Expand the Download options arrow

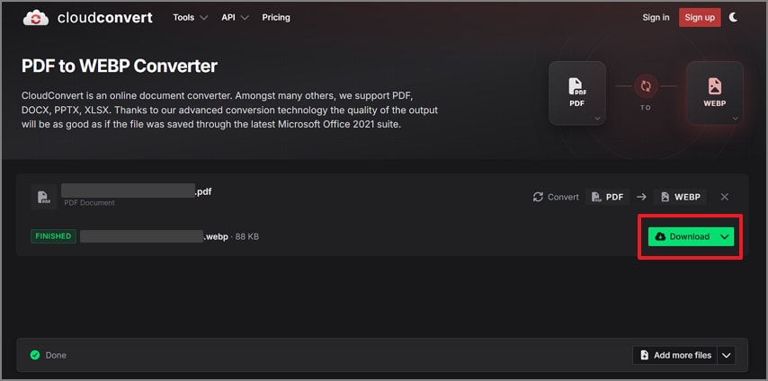(725, 236)
